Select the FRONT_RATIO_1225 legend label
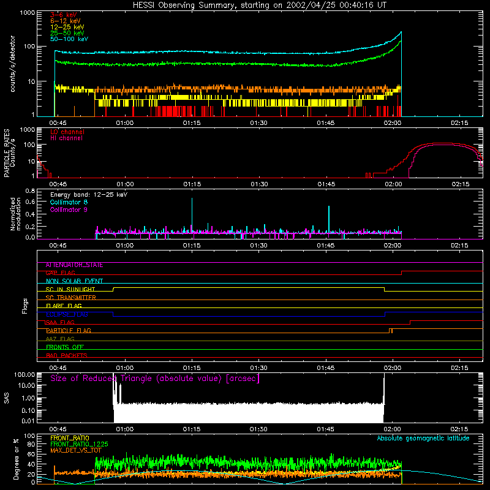 click(x=79, y=444)
